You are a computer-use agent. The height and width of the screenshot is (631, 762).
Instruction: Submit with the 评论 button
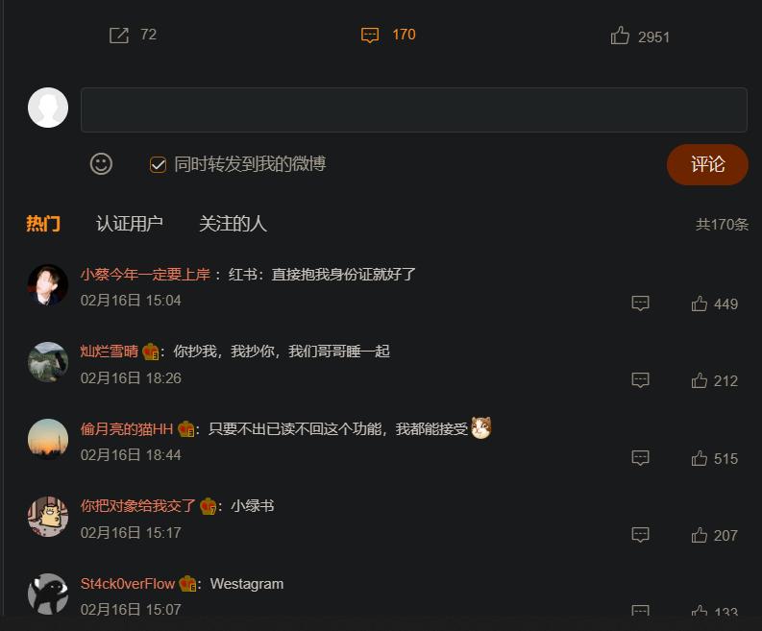[x=707, y=164]
